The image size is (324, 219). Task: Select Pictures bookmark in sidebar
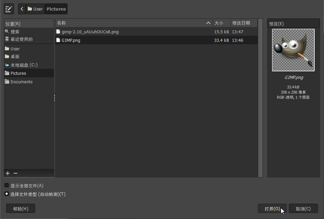tap(29, 73)
